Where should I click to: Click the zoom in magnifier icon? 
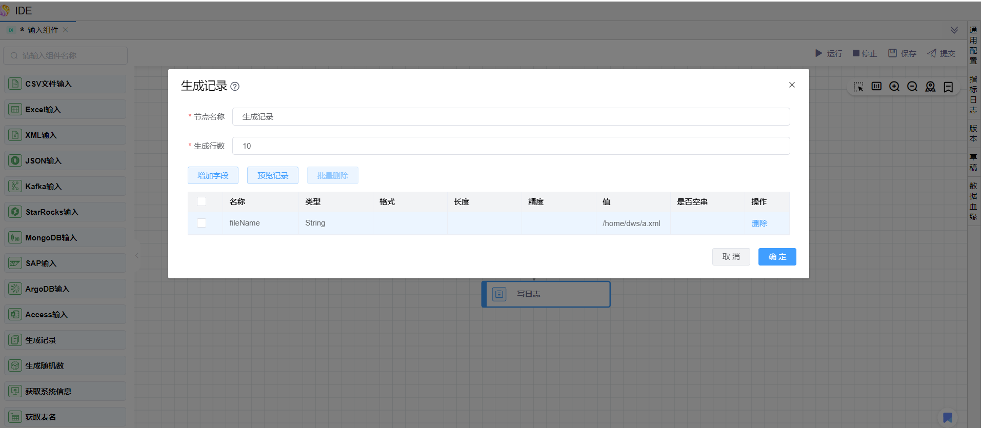(x=894, y=87)
